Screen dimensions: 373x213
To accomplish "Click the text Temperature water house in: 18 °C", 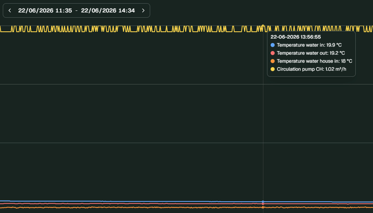I will tap(314, 61).
